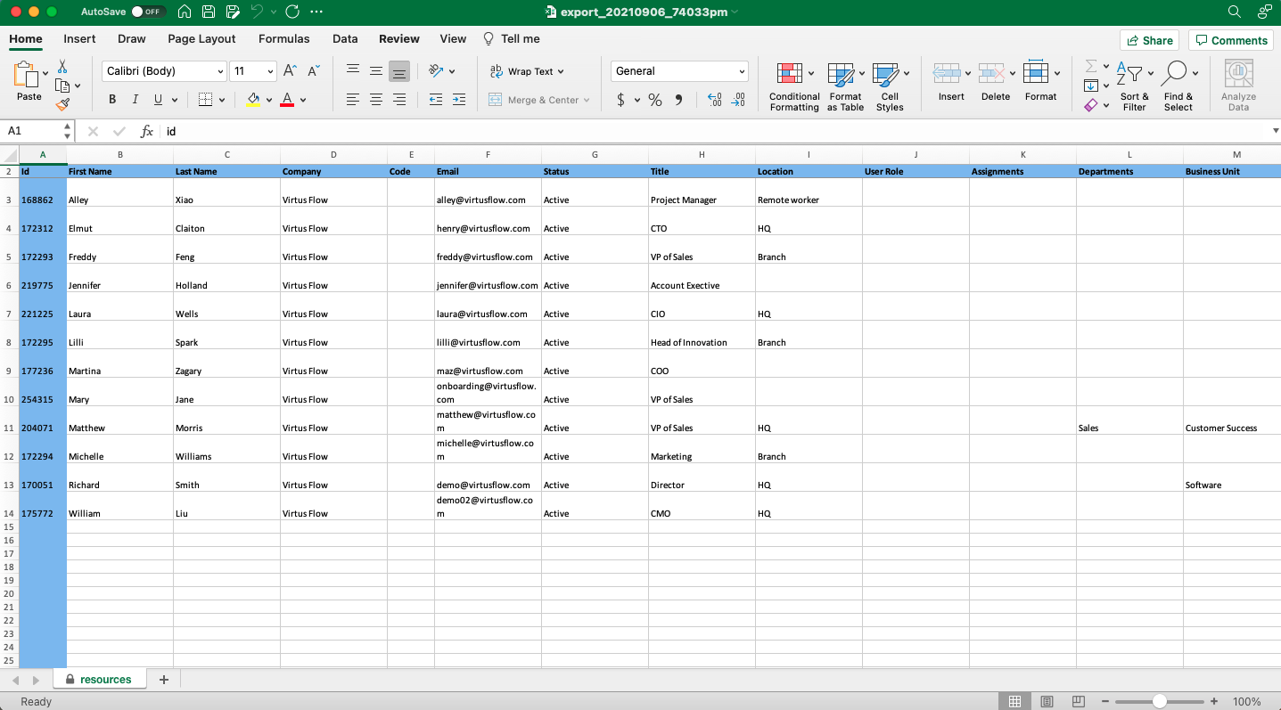
Task: Undo the last action
Action: (257, 12)
